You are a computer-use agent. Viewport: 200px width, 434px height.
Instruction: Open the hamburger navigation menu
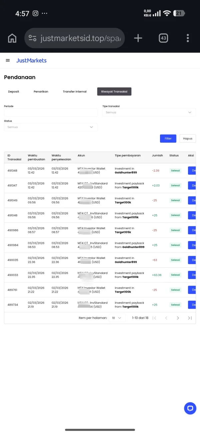pos(8,60)
